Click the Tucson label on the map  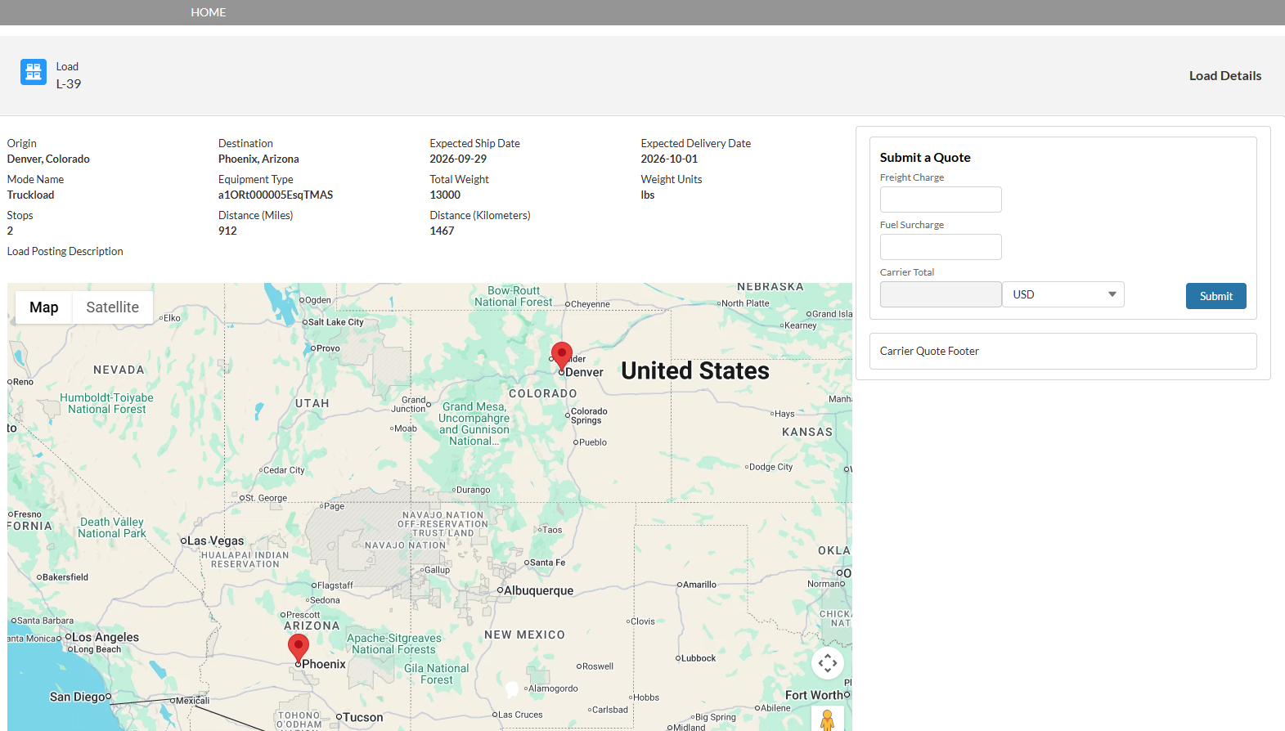click(362, 717)
